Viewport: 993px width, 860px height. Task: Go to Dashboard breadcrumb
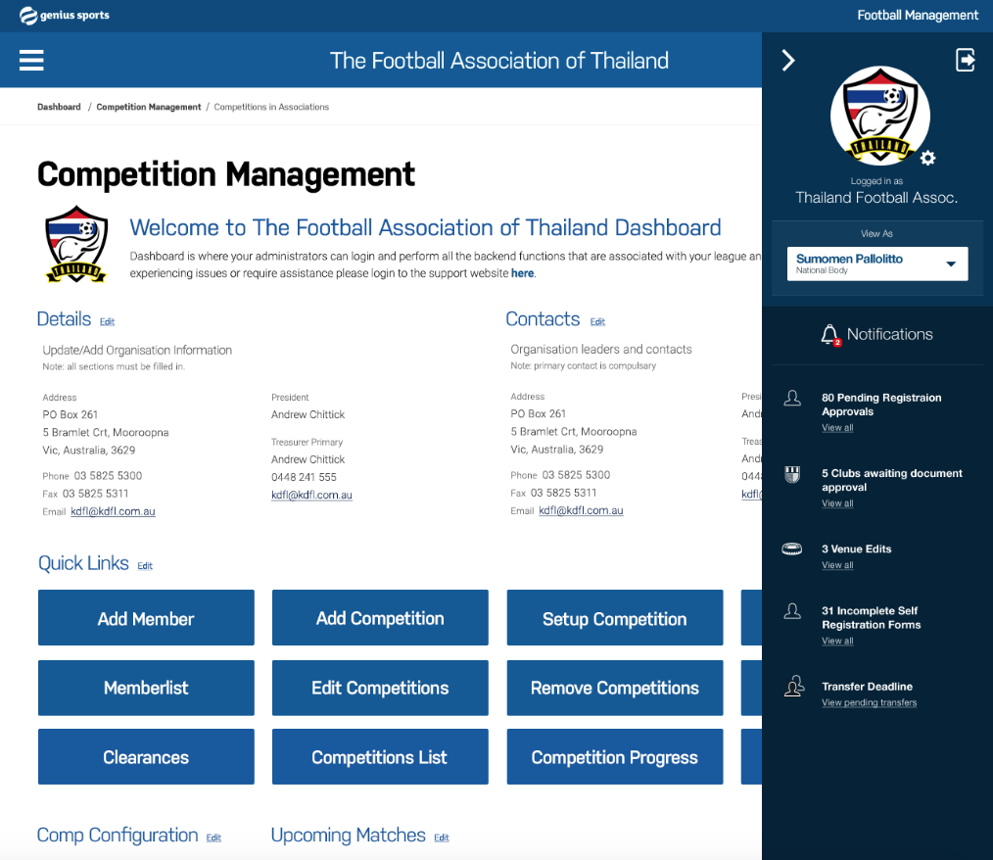tap(59, 107)
